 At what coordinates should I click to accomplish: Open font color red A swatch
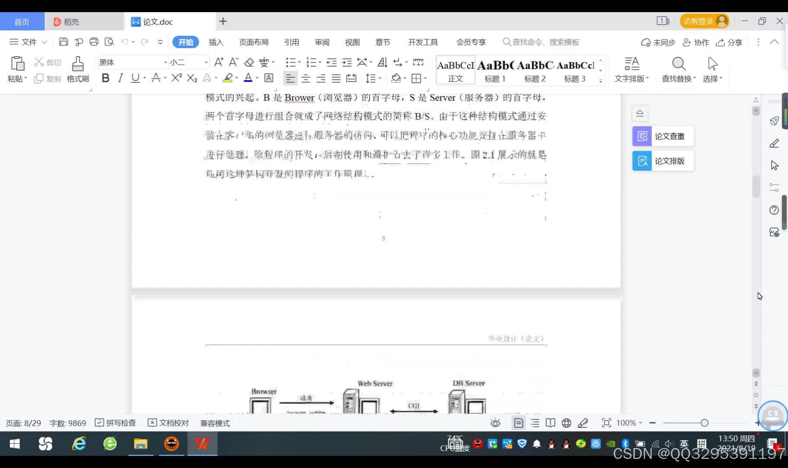coord(248,78)
